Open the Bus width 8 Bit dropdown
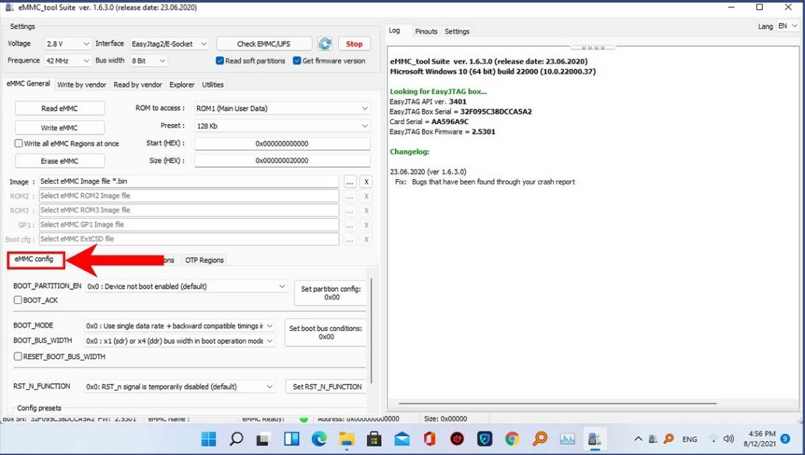This screenshot has width=805, height=455. (148, 60)
